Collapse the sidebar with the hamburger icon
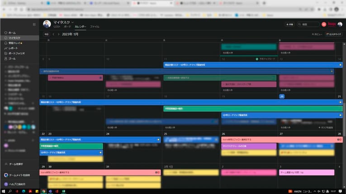Screen dimensions: 346x194 point(34,24)
